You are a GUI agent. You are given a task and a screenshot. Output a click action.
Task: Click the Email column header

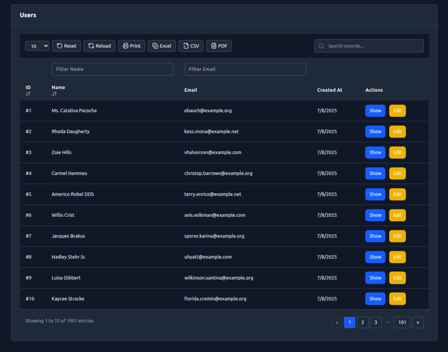pos(191,90)
